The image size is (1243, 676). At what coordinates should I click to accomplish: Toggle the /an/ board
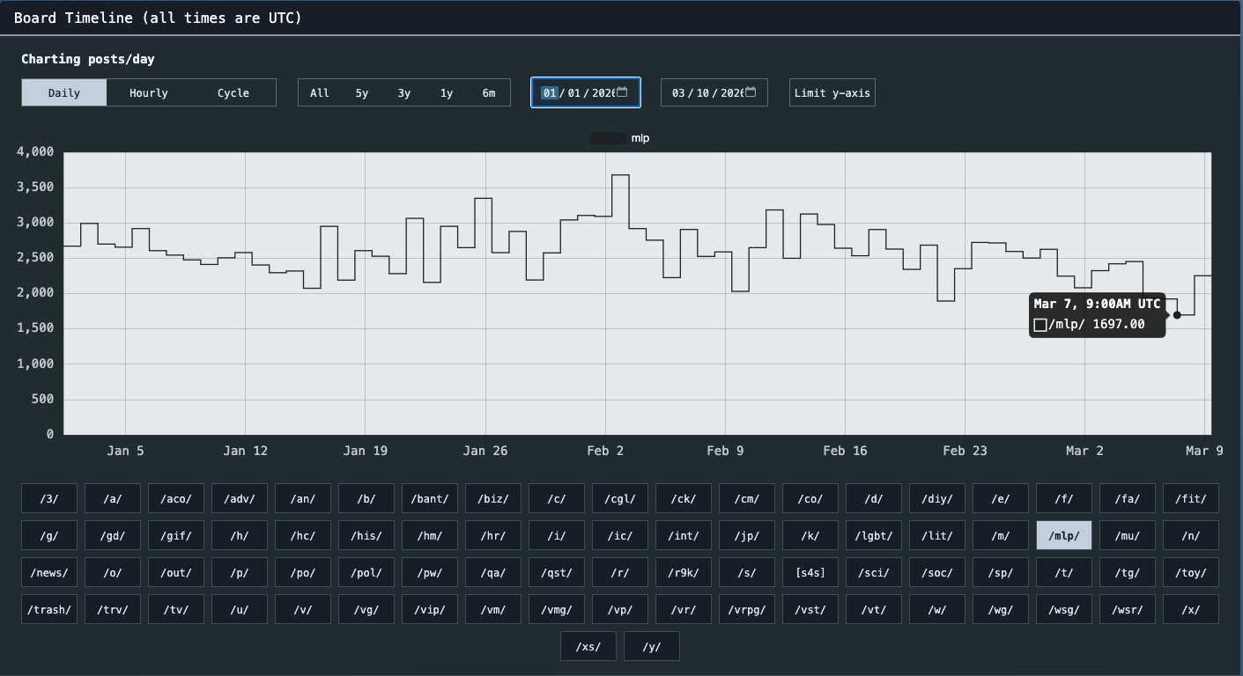pos(303,498)
